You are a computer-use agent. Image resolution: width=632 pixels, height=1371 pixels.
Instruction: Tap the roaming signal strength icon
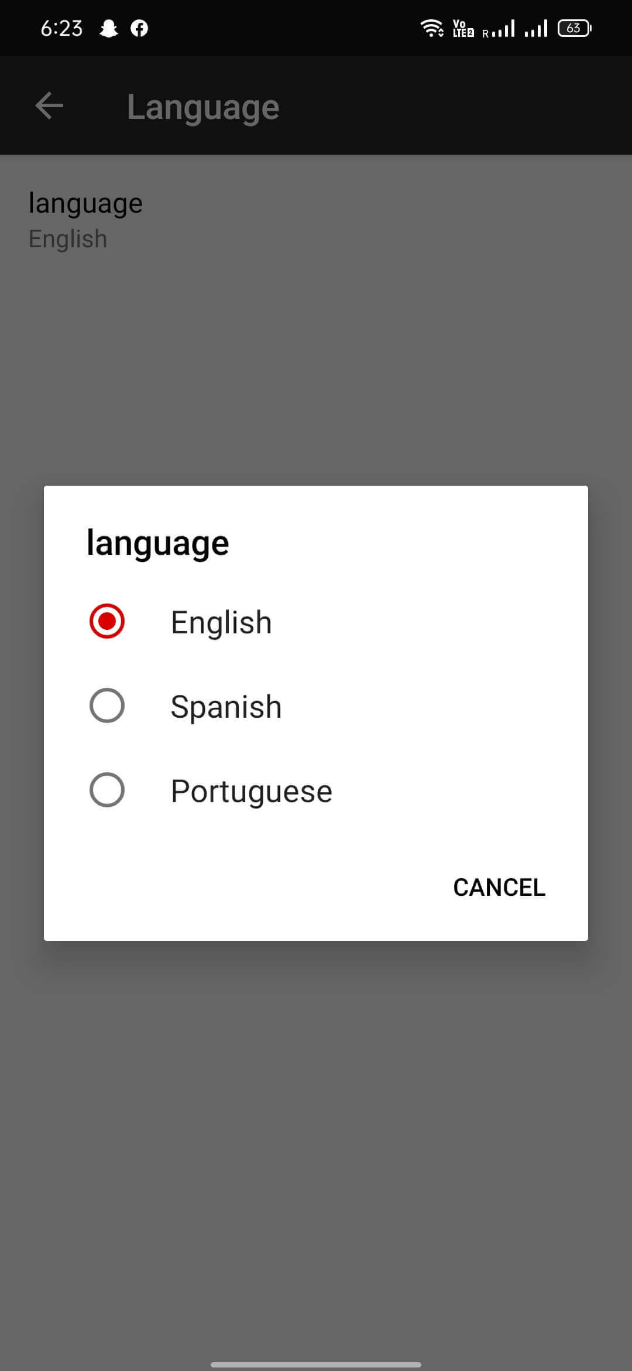(499, 28)
